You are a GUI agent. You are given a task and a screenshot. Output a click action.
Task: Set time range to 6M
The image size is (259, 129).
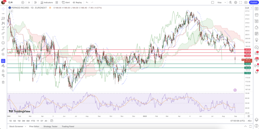tap(28, 121)
